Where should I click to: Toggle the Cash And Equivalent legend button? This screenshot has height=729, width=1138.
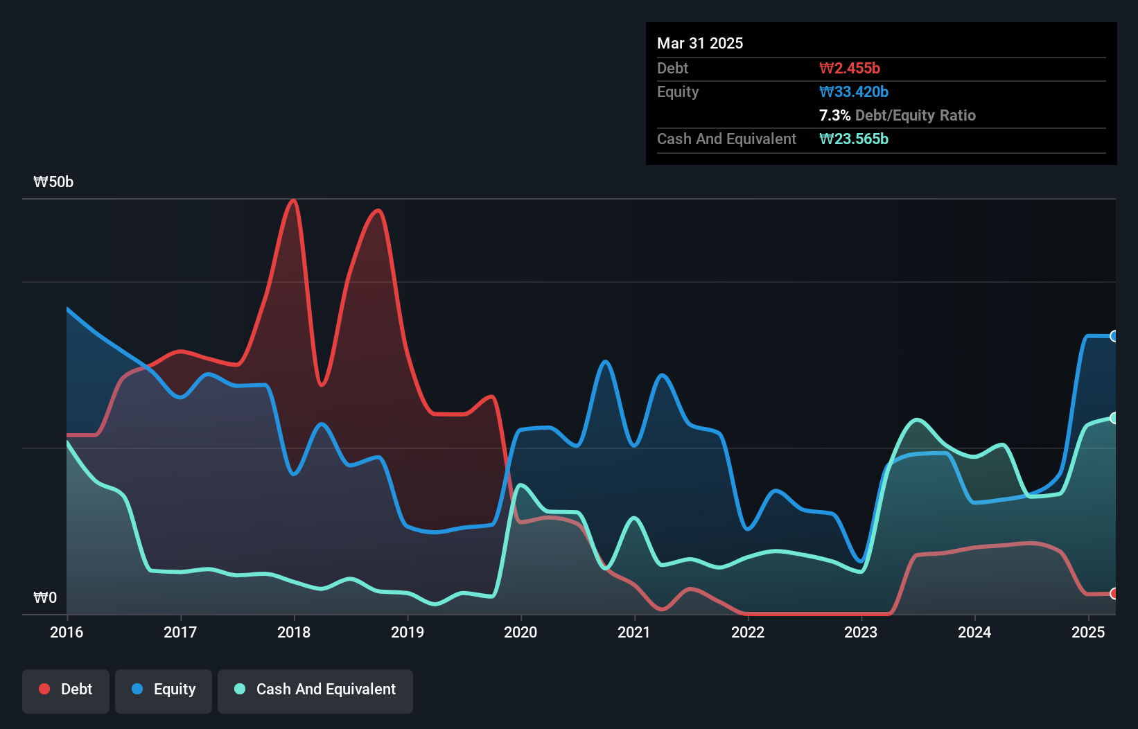(315, 691)
